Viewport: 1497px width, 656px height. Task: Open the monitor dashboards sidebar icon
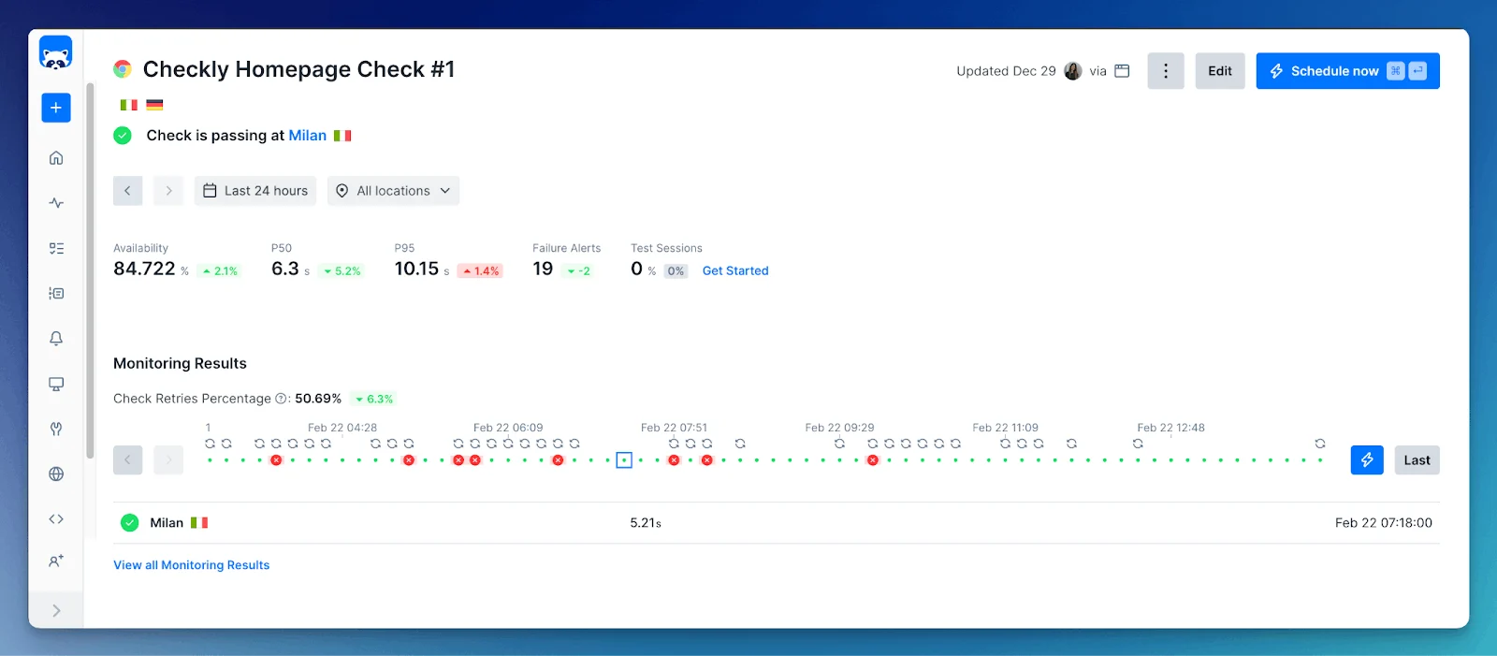click(56, 384)
